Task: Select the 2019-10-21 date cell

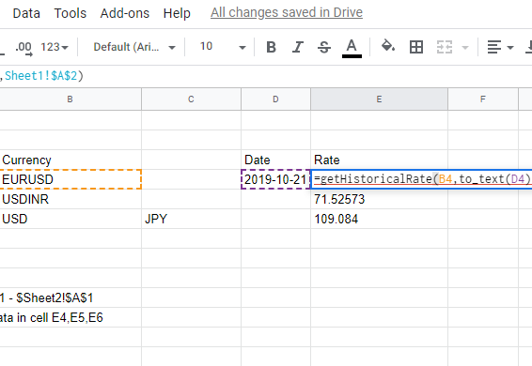Action: coord(275,179)
